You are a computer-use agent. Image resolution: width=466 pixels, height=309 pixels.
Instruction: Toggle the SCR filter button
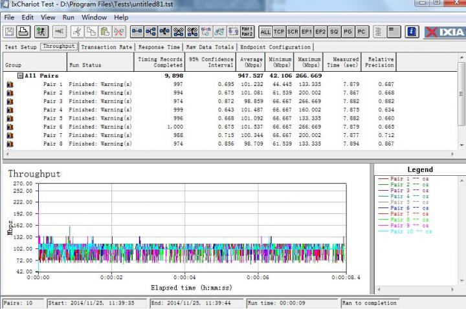pyautogui.click(x=293, y=32)
